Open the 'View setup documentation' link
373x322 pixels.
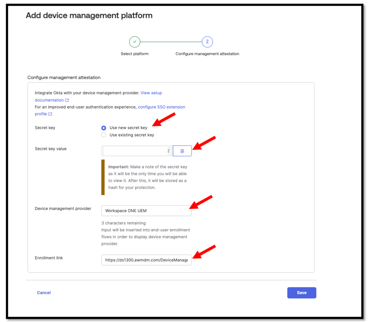[x=151, y=93]
